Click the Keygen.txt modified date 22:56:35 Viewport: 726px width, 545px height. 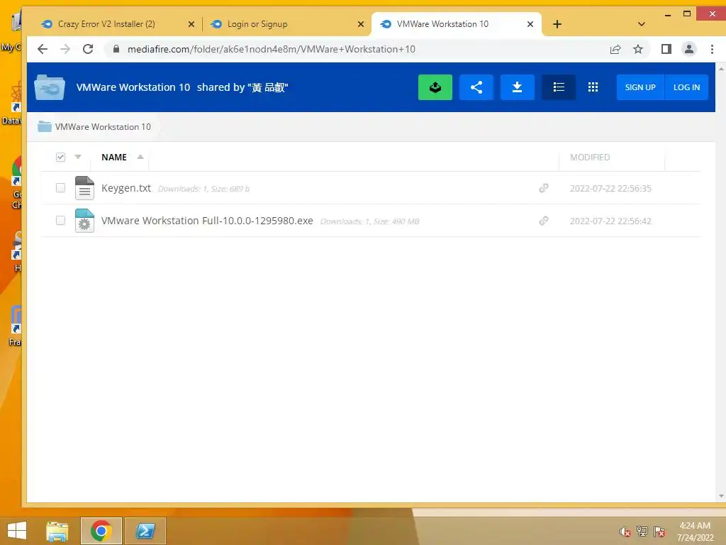(610, 188)
